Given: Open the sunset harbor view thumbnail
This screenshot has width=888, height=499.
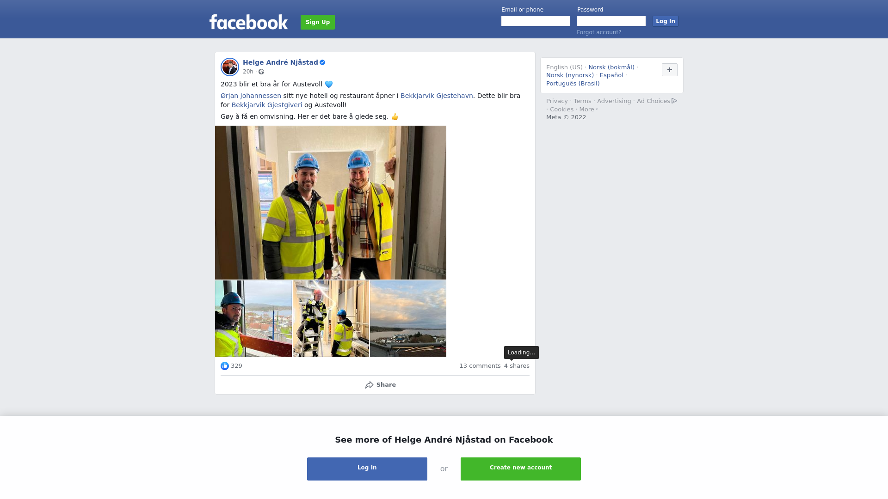Looking at the screenshot, I should click(x=408, y=319).
